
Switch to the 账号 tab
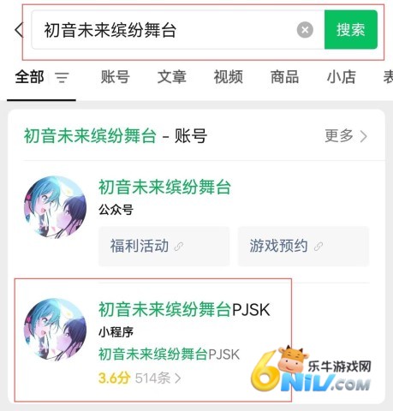pos(116,77)
